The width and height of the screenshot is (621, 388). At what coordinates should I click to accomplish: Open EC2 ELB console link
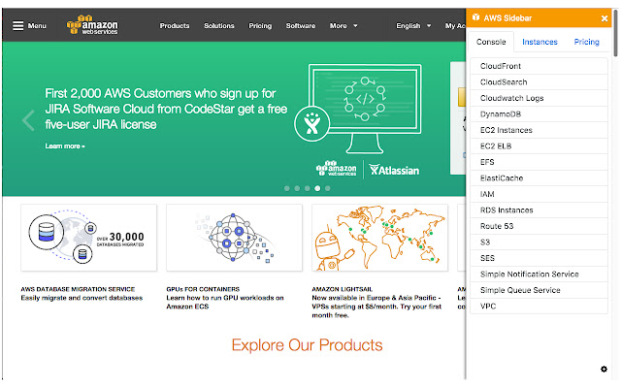(x=539, y=146)
